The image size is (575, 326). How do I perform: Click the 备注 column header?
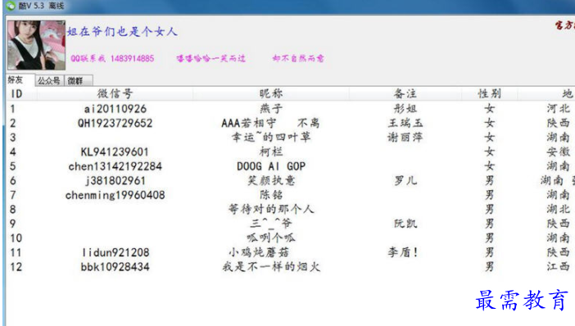click(405, 94)
